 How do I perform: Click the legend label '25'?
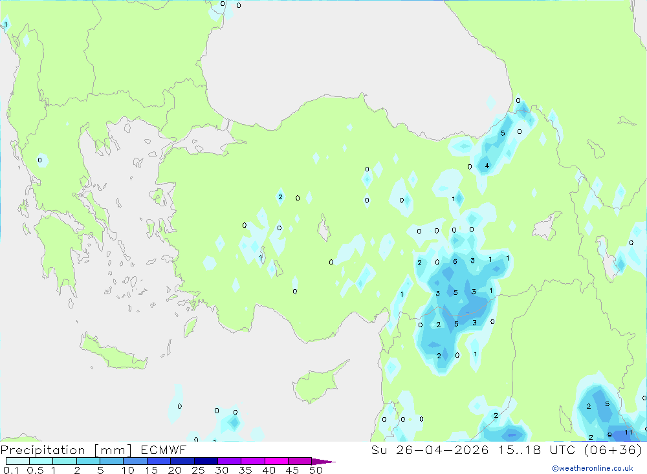198,470
